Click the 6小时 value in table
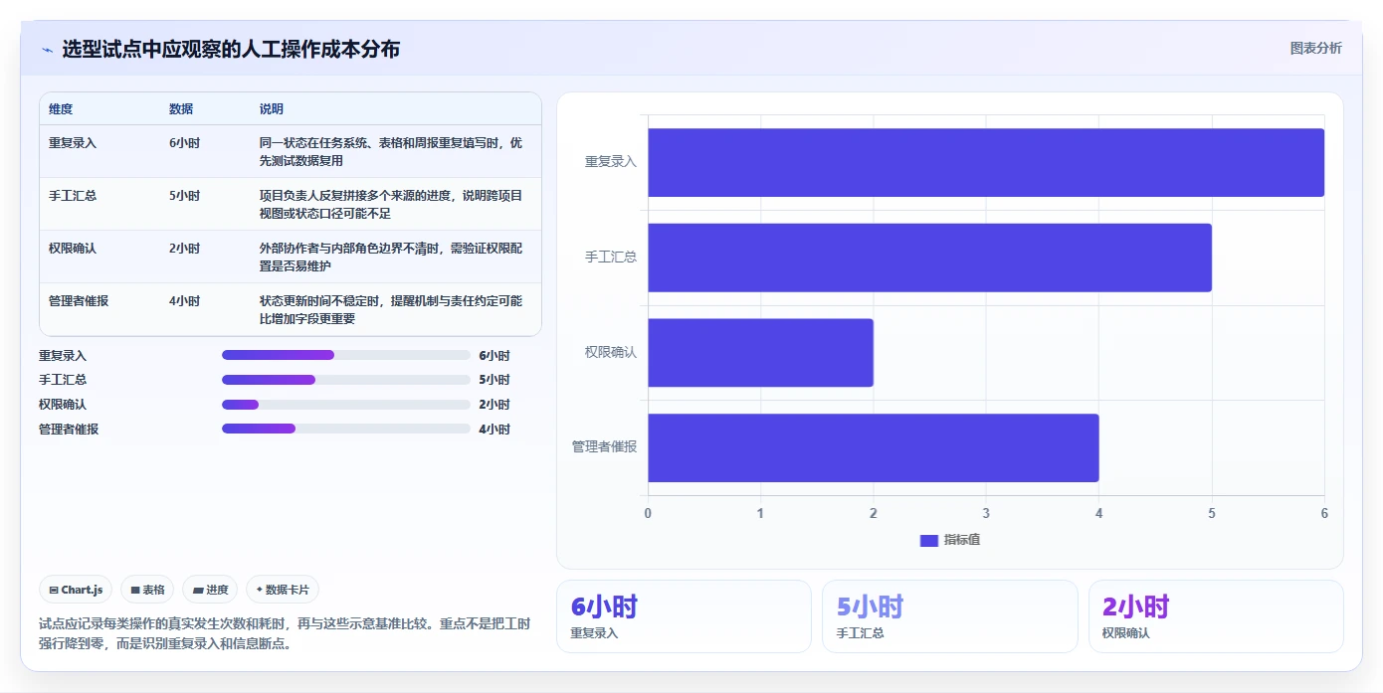Image resolution: width=1383 pixels, height=693 pixels. click(184, 143)
